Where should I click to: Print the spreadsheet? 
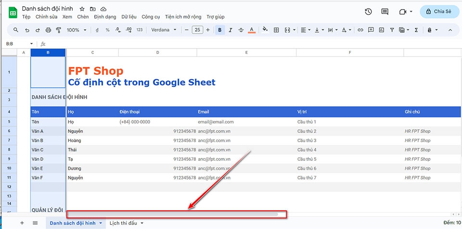point(48,30)
